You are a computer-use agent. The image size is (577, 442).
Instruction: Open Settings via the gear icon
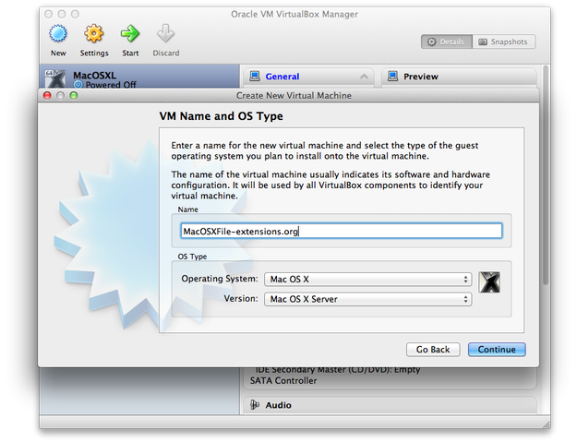pyautogui.click(x=94, y=33)
